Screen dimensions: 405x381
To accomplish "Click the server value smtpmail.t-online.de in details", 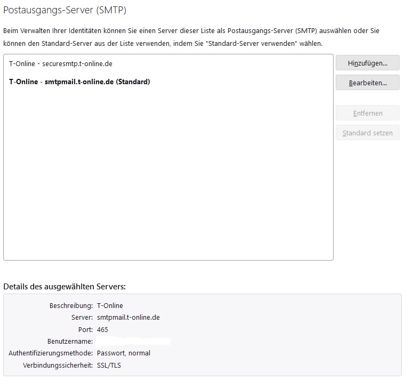I will (x=128, y=318).
